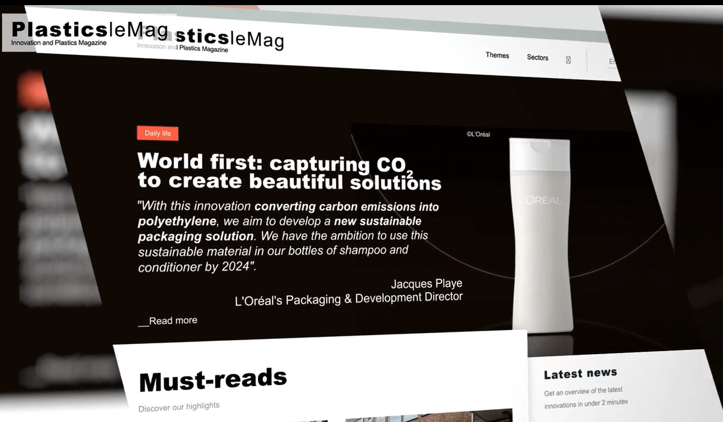Click the Jacques Playe attribution text
The width and height of the screenshot is (723, 422).
click(x=427, y=283)
